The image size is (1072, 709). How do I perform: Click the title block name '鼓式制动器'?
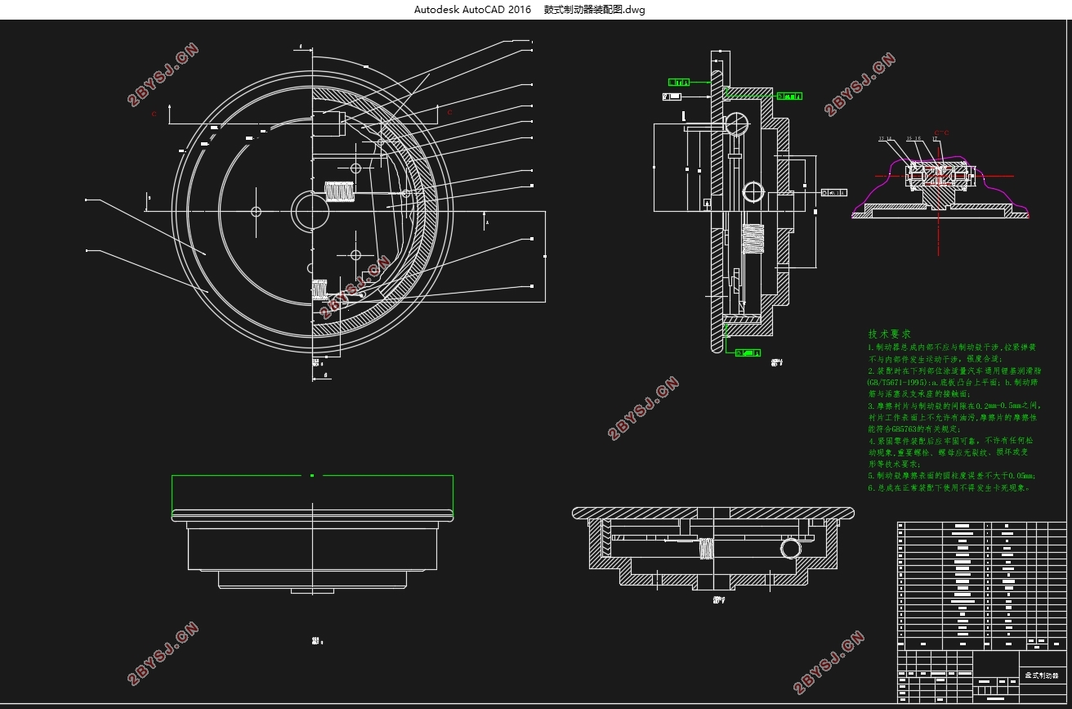pos(1042,677)
